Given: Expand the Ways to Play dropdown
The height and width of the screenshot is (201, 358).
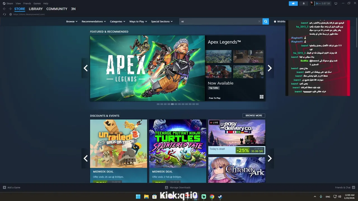Looking at the screenshot, I should click(138, 21).
